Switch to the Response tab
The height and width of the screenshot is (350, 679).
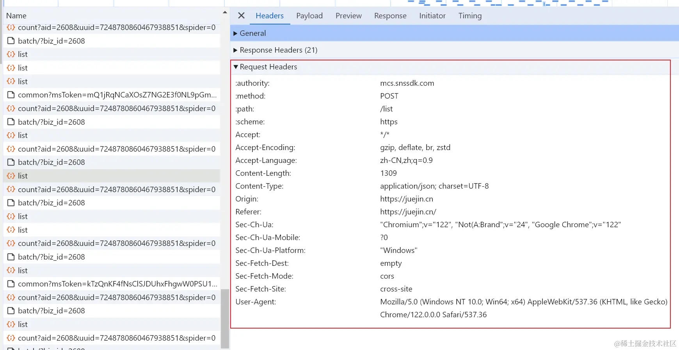coord(390,16)
